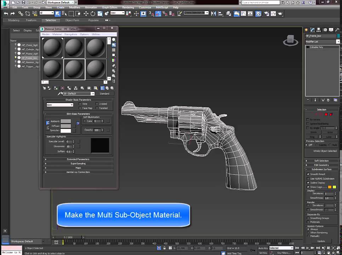Click the white Specular color swatch
The width and height of the screenshot is (342, 255).
click(65, 131)
